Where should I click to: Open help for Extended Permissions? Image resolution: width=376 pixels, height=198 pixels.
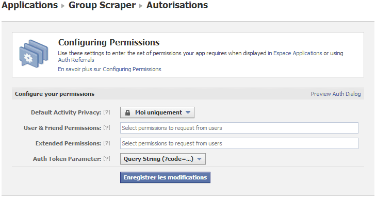(107, 143)
